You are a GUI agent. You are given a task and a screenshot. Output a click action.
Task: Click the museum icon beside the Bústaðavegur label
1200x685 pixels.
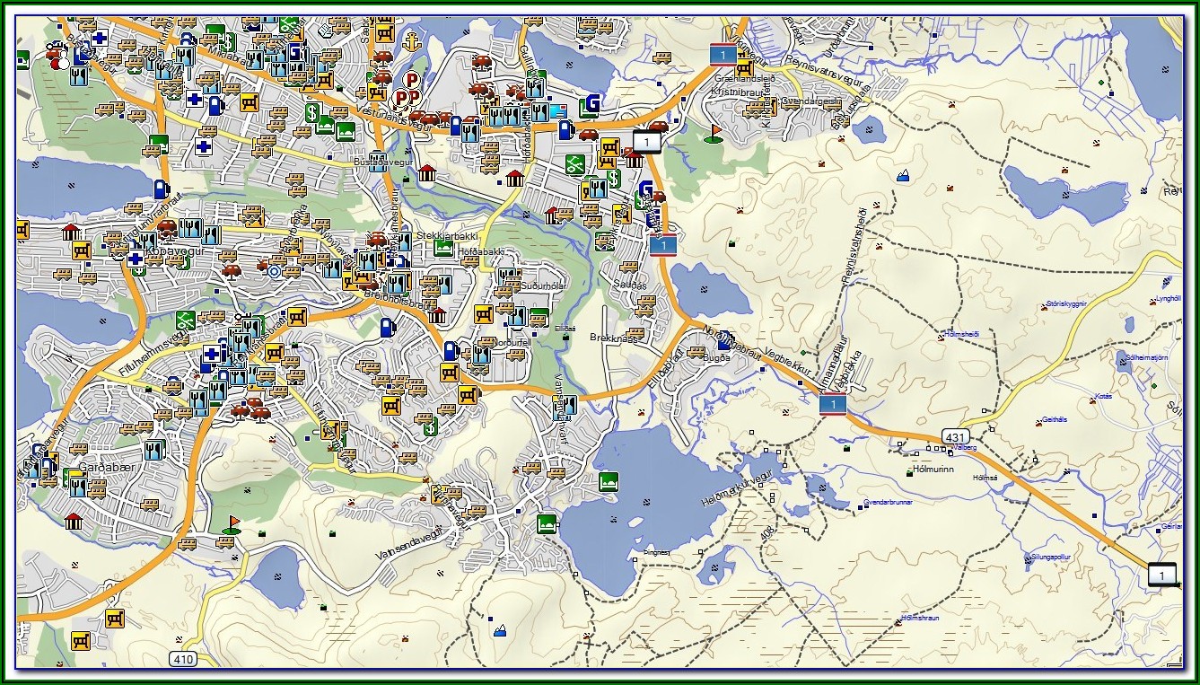point(427,172)
